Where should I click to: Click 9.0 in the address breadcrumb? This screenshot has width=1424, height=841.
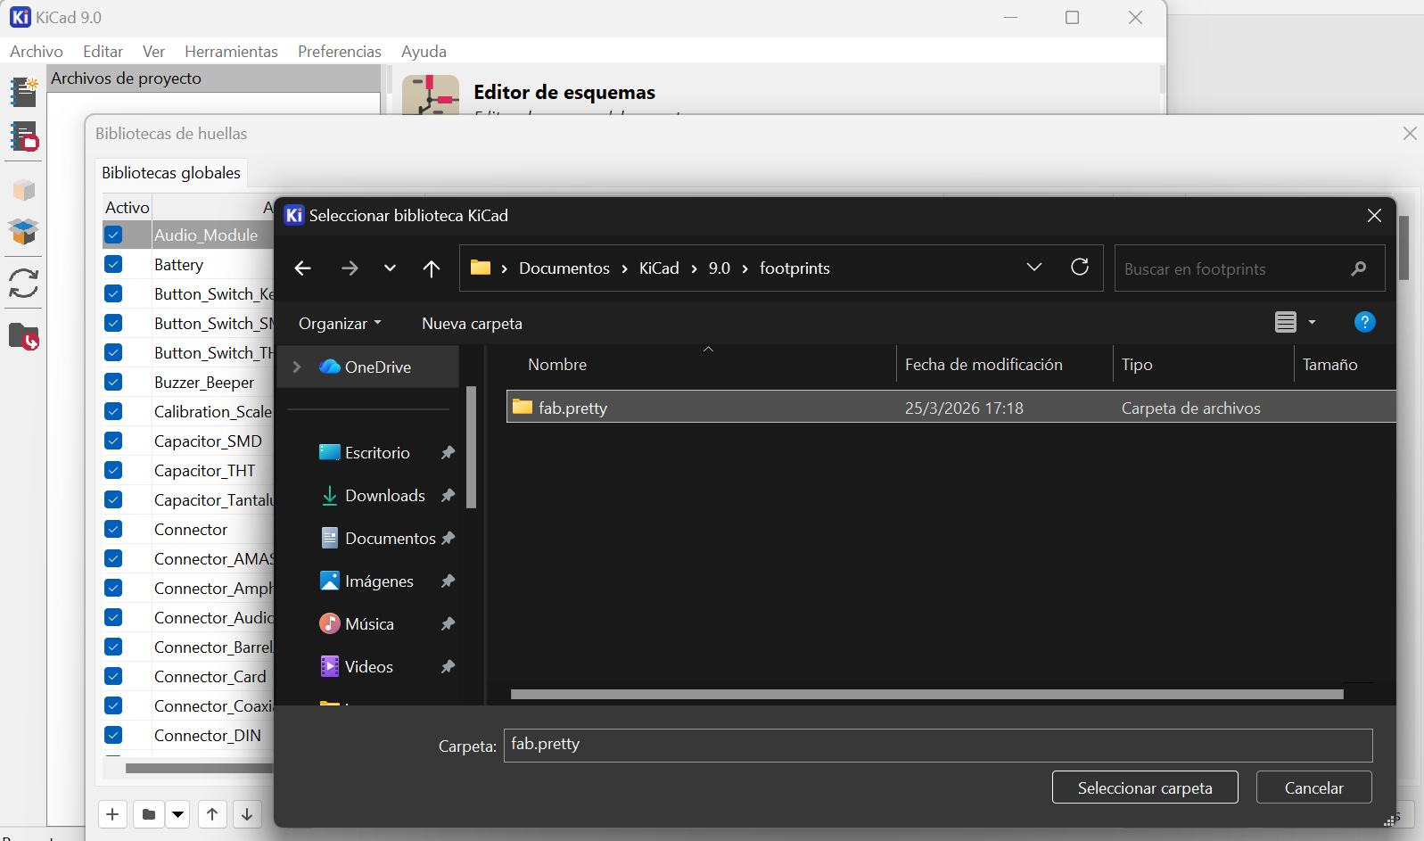719,268
